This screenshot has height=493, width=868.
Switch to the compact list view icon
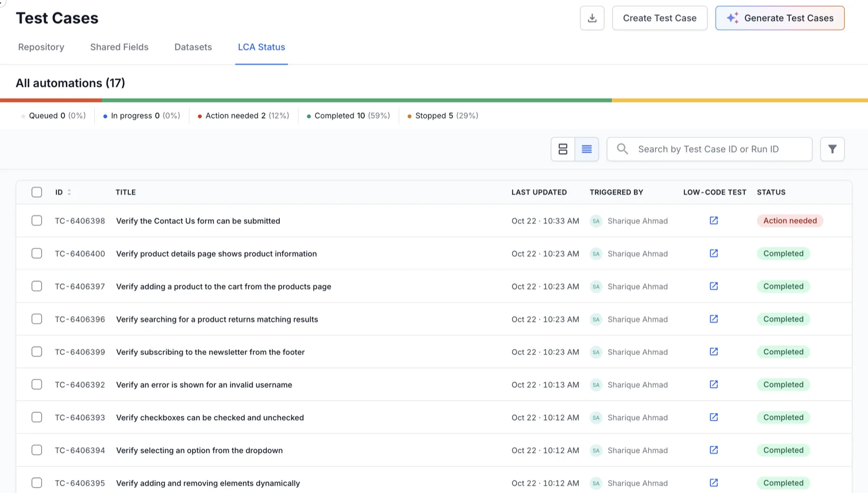[586, 149]
